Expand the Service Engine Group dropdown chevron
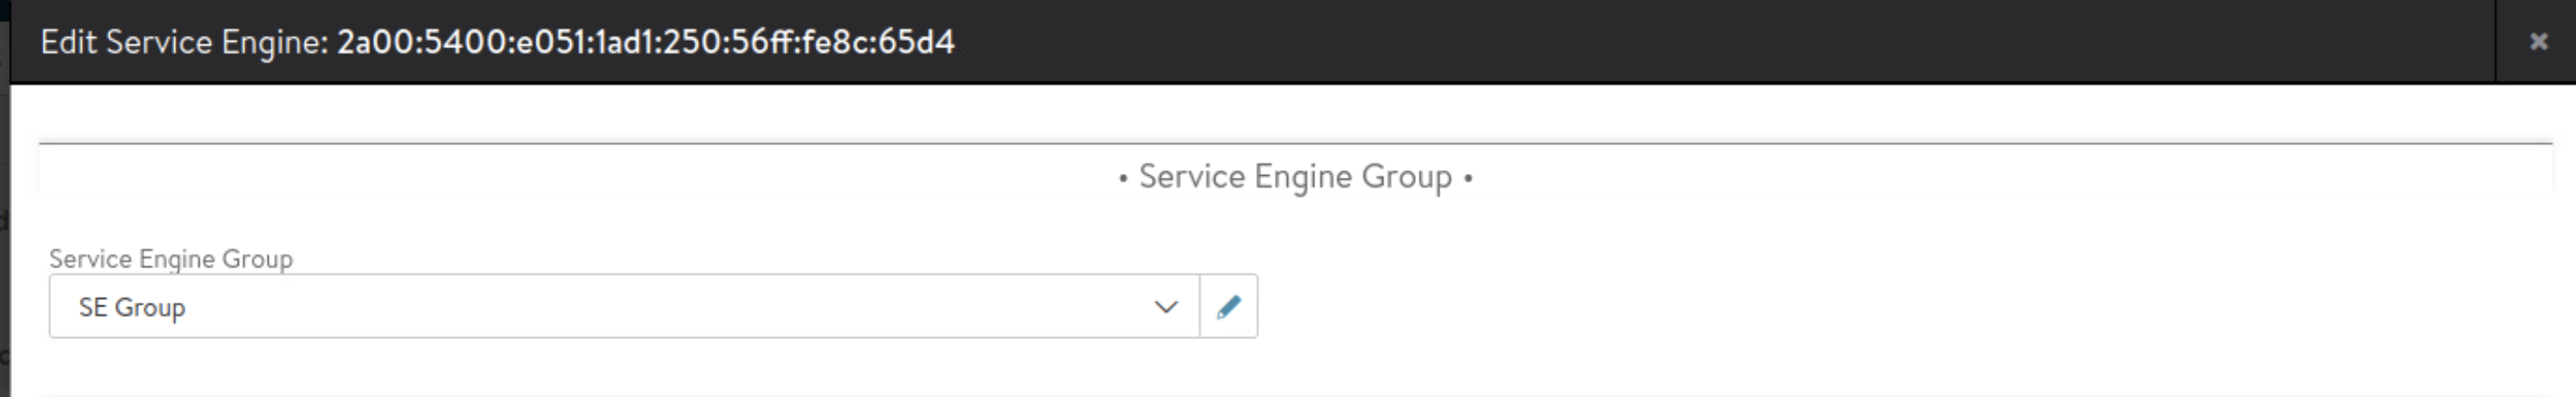Image resolution: width=2576 pixels, height=397 pixels. (x=1165, y=306)
